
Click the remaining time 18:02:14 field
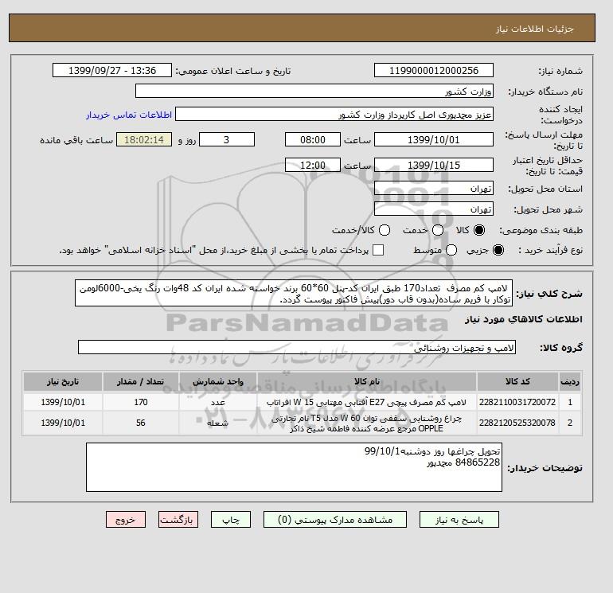click(x=144, y=139)
